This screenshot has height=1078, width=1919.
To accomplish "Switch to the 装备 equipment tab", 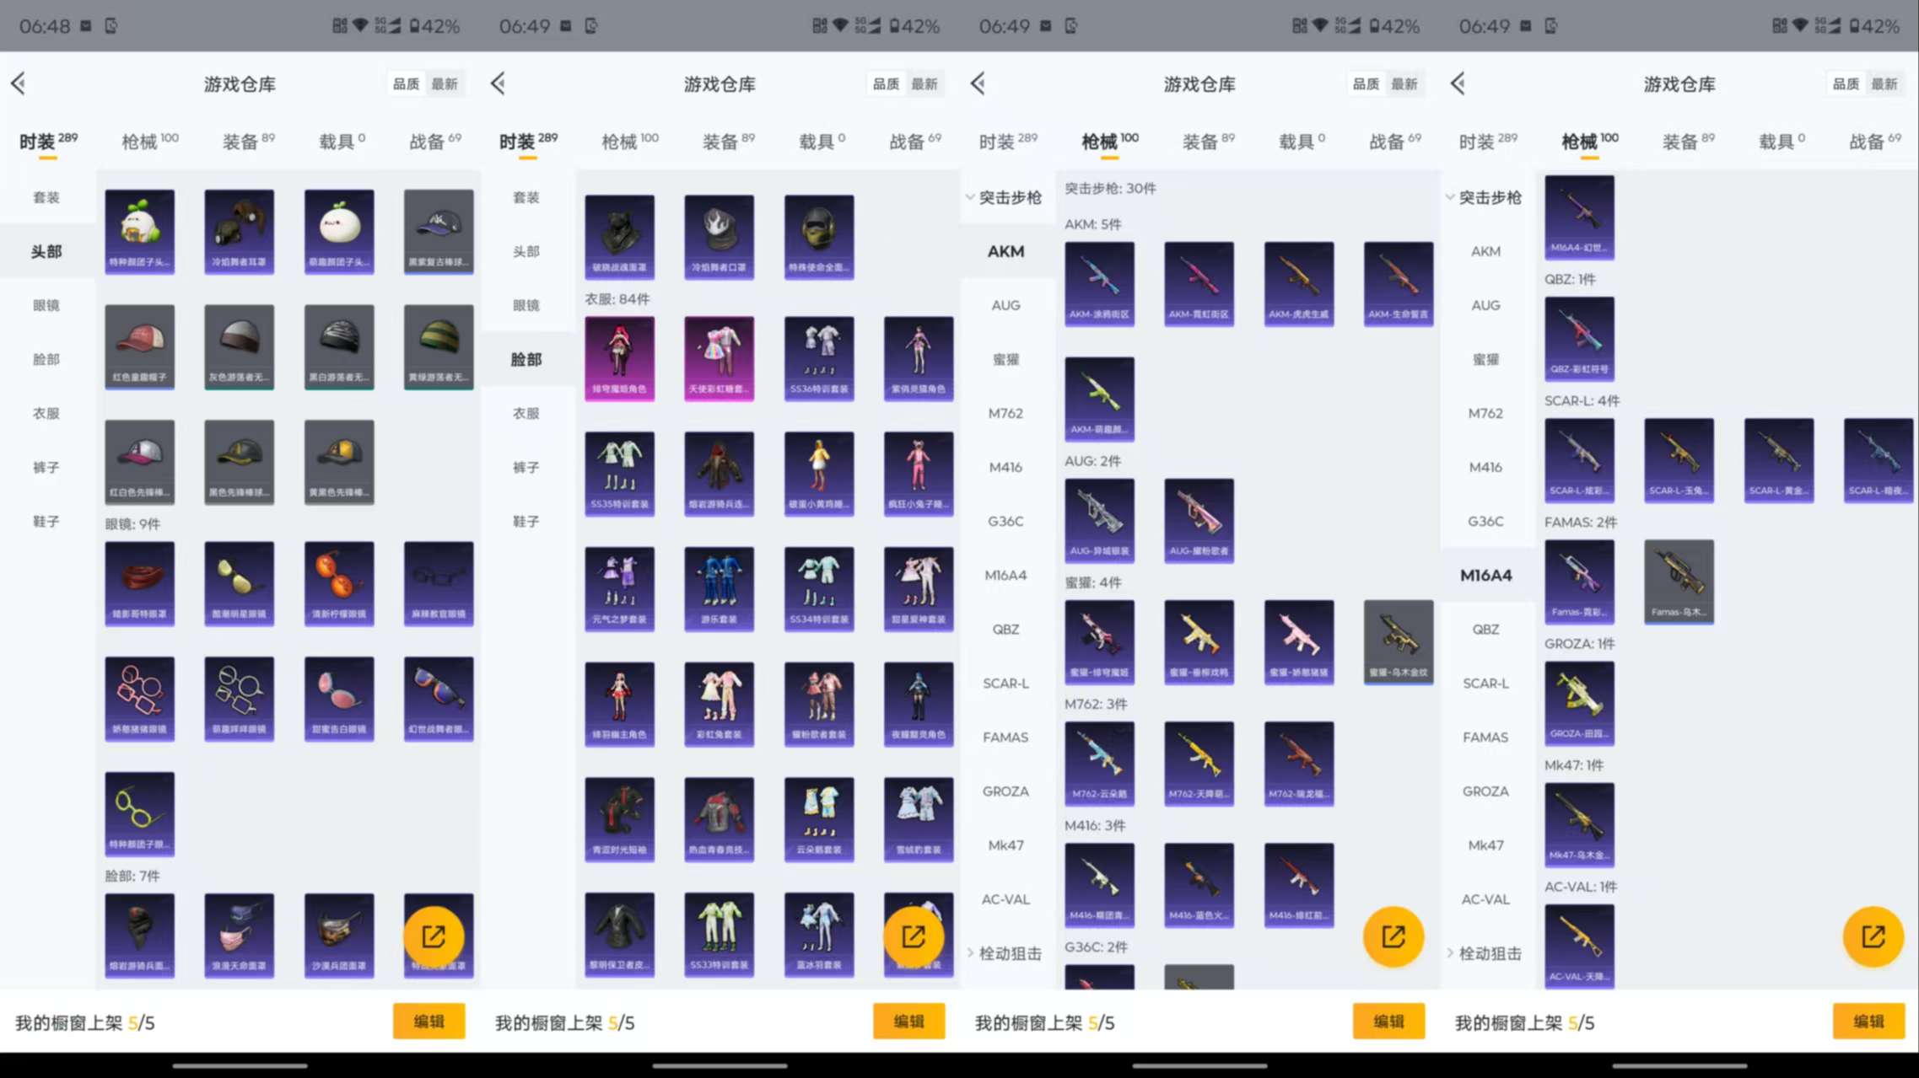I will [241, 139].
